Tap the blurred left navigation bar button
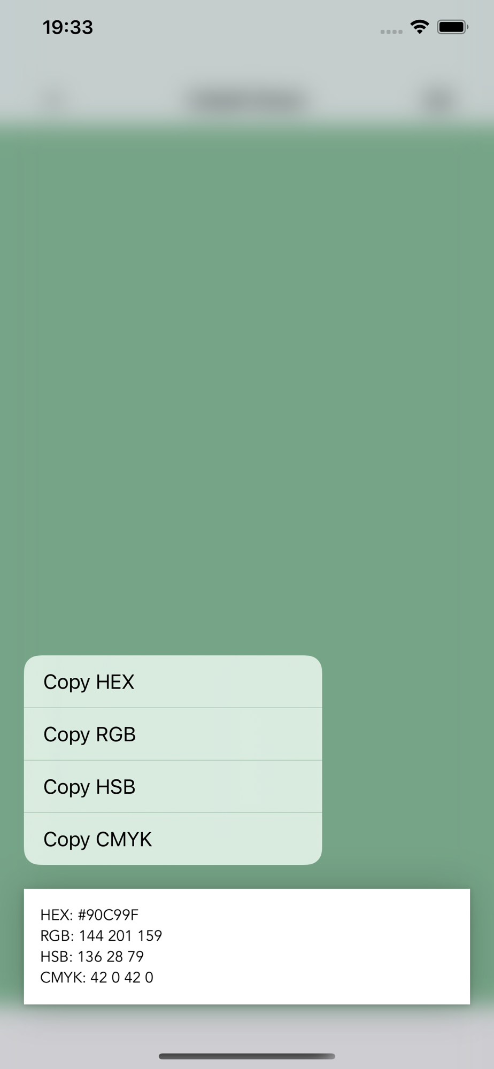The image size is (494, 1069). pyautogui.click(x=53, y=100)
